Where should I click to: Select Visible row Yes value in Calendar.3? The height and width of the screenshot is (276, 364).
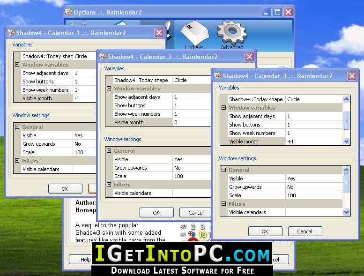[314, 178]
